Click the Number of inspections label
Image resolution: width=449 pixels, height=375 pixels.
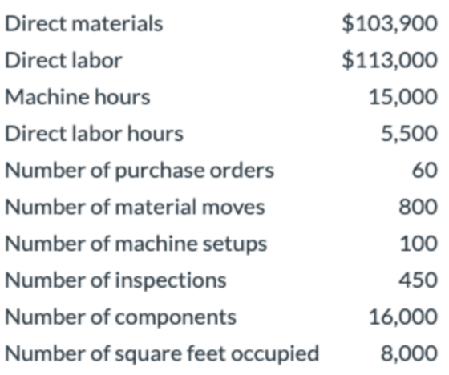115,280
